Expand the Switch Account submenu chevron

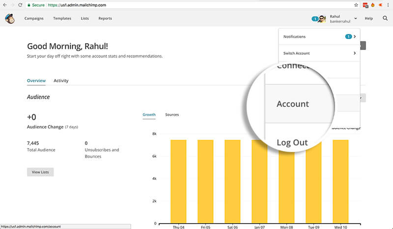pos(355,53)
